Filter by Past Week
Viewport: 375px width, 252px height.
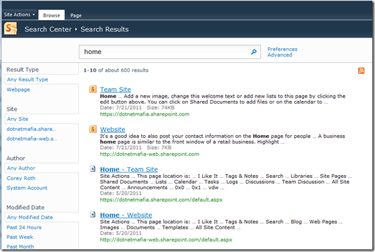[20, 237]
